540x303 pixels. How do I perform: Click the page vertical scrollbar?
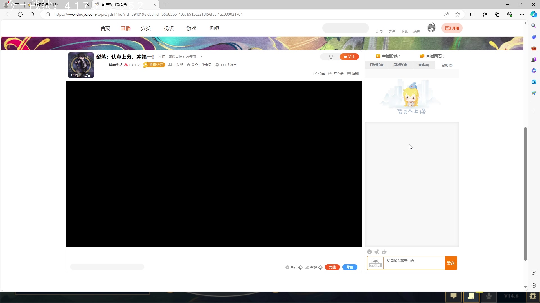525,194
